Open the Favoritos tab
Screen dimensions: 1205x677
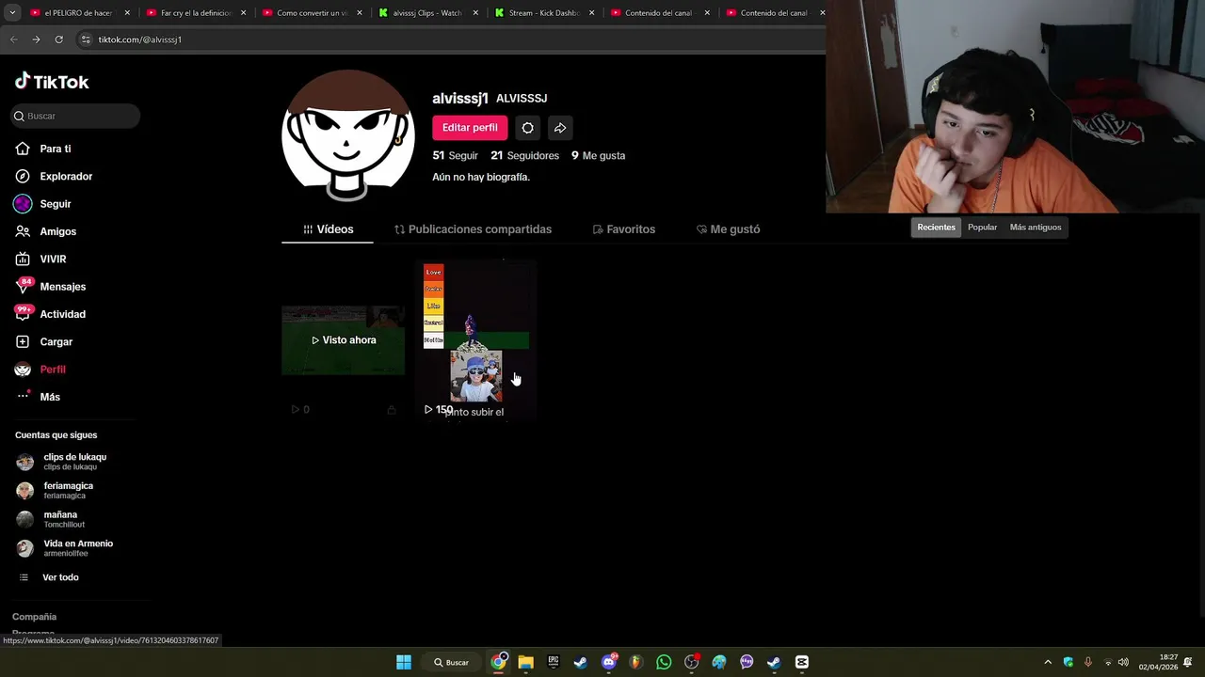(x=623, y=229)
